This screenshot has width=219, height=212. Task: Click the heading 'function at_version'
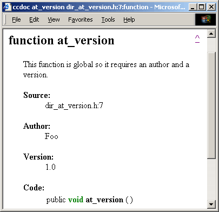pos(62,41)
